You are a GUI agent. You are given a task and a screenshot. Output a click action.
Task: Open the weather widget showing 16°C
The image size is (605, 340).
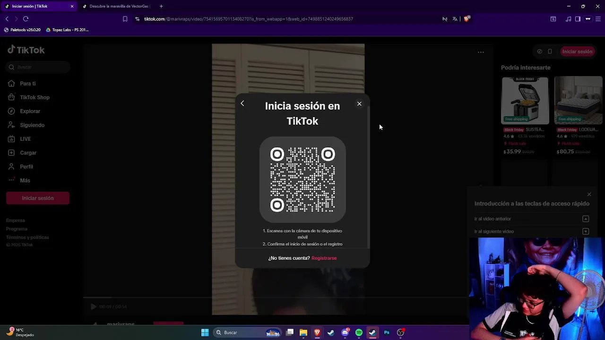click(x=21, y=332)
